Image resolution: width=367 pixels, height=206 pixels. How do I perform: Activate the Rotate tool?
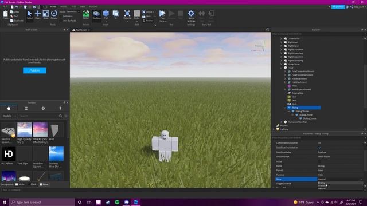tap(54, 15)
